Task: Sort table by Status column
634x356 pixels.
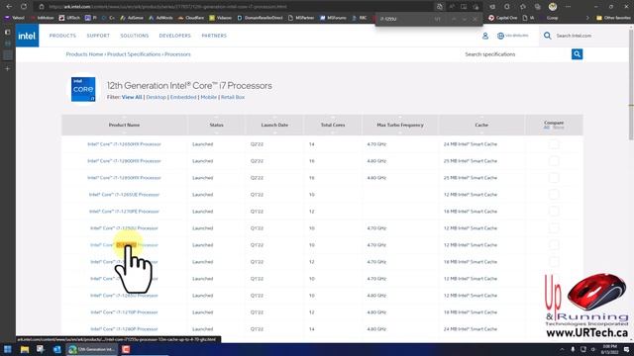Action: coord(216,126)
